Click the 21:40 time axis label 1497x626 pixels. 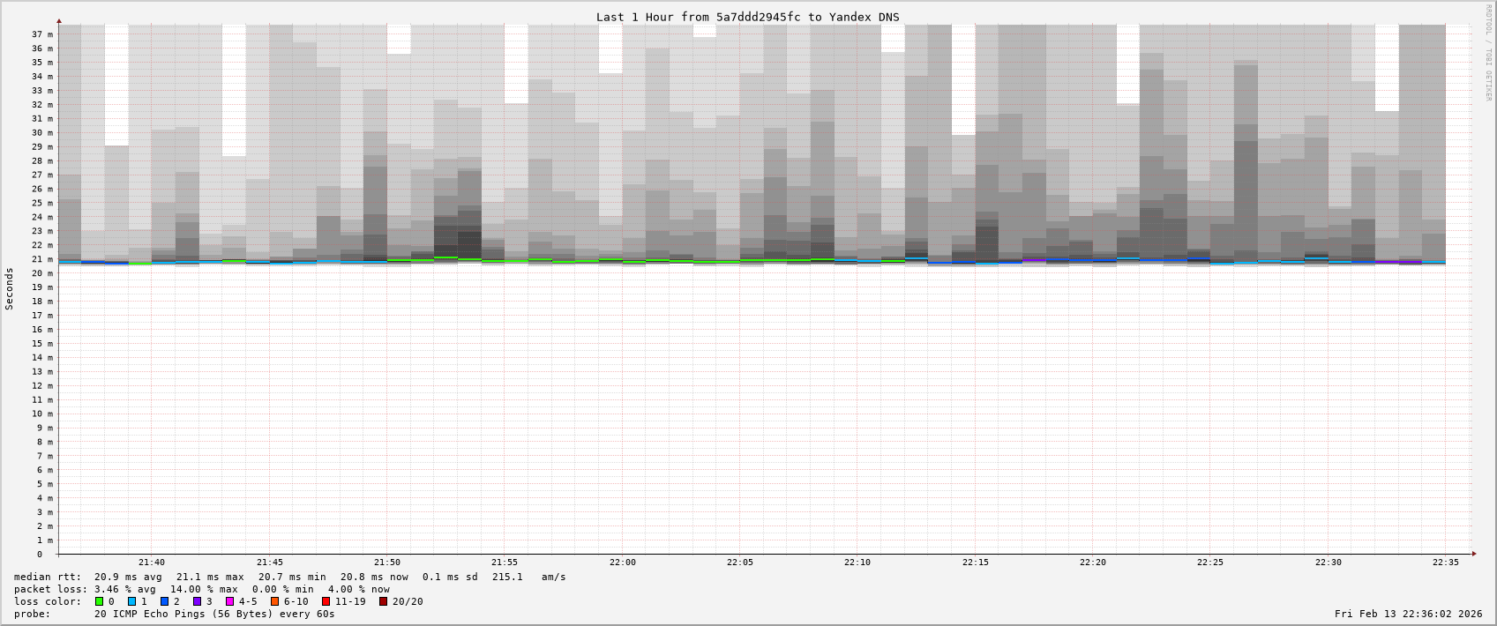[152, 563]
